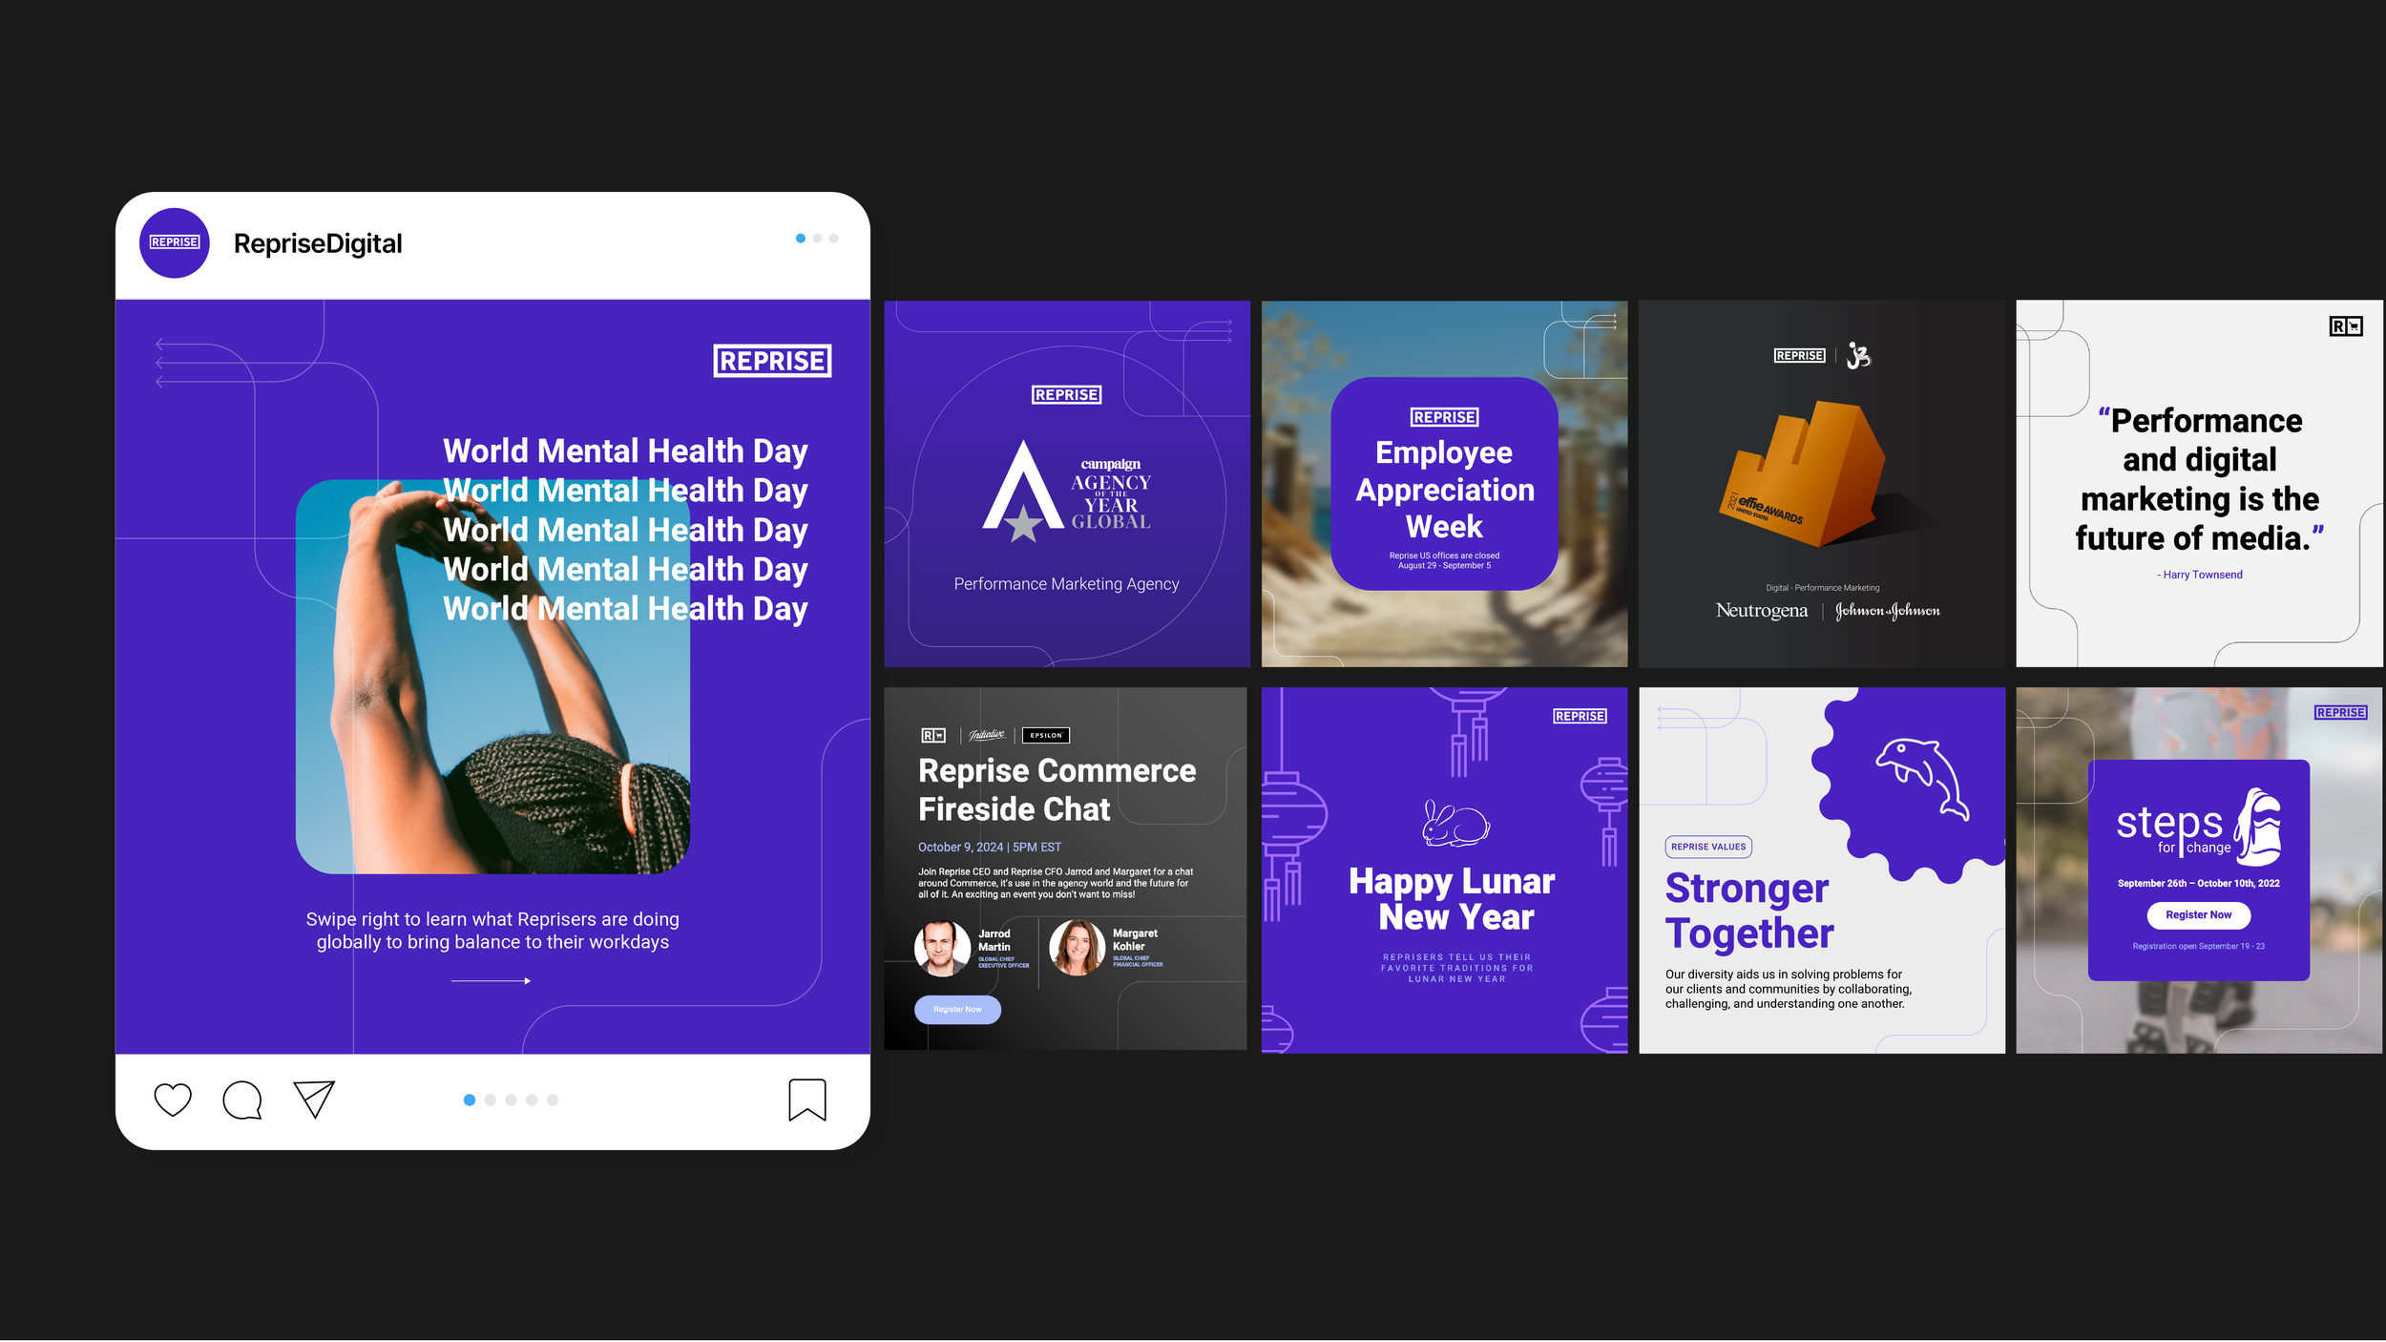Click Register Now on Fireside Chat tile
The image size is (2386, 1342).
[957, 1010]
